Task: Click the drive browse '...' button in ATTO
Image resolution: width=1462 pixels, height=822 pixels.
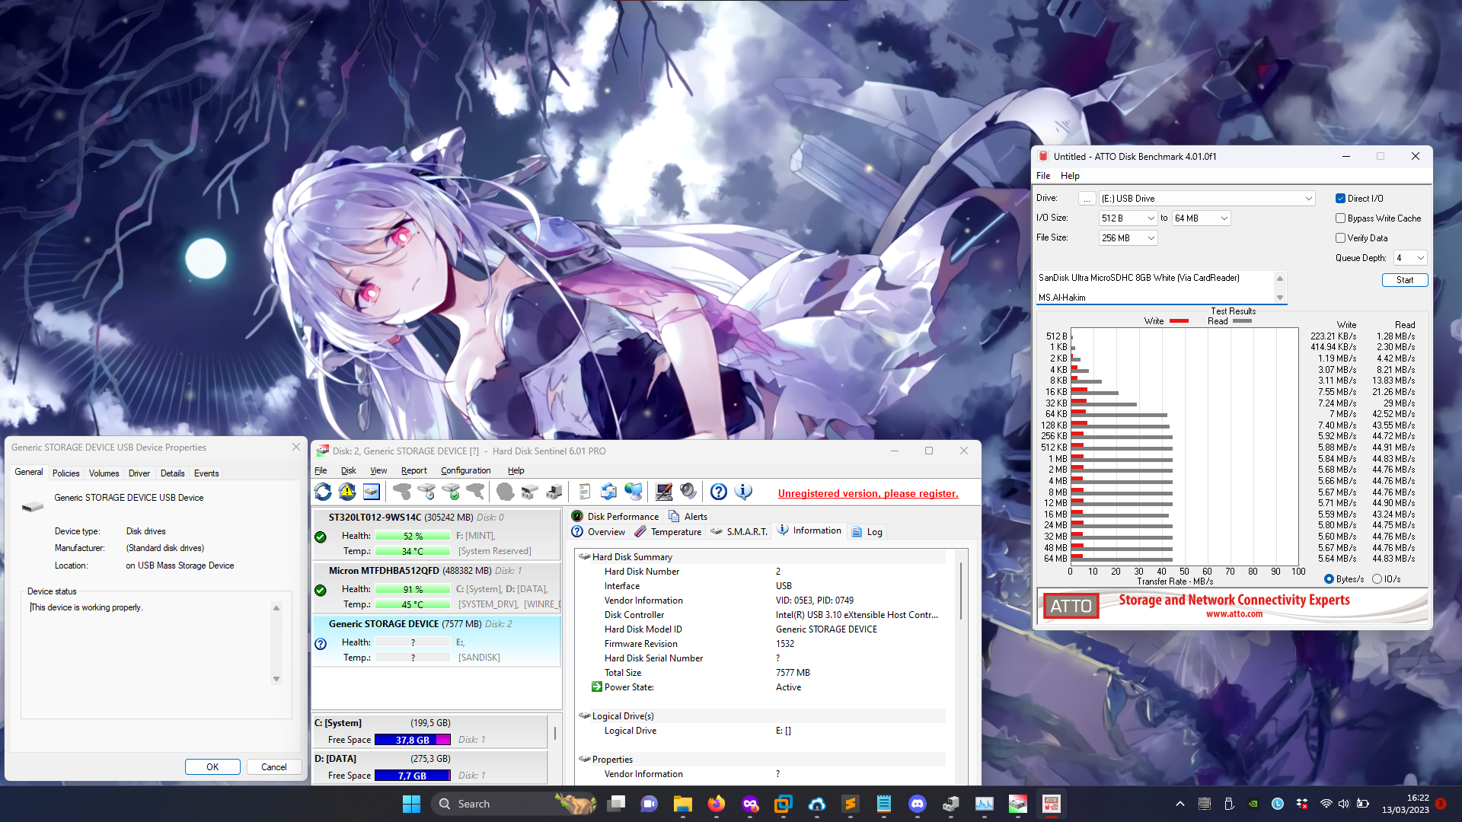Action: click(x=1087, y=199)
